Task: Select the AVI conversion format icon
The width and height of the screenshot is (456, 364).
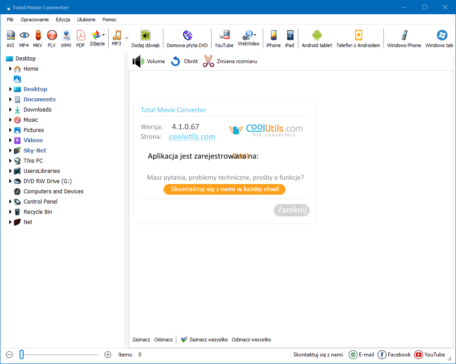Action: [x=11, y=39]
